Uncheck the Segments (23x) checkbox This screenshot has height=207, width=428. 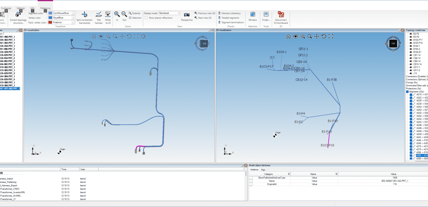[407, 92]
